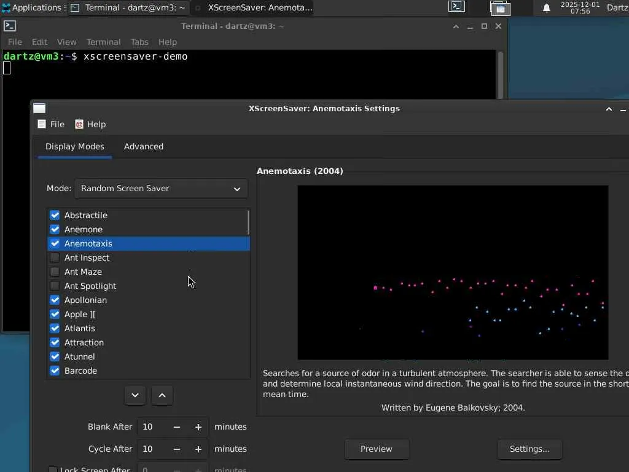
Task: Click the terminal launcher icon in the top panel
Action: (456, 7)
